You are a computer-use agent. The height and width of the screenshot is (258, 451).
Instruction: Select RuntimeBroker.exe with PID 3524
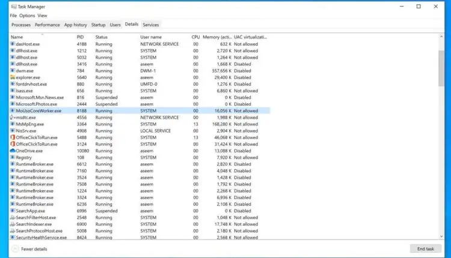point(140,178)
